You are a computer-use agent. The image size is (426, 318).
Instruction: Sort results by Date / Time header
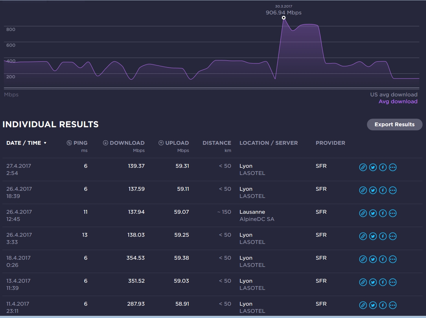coord(23,143)
